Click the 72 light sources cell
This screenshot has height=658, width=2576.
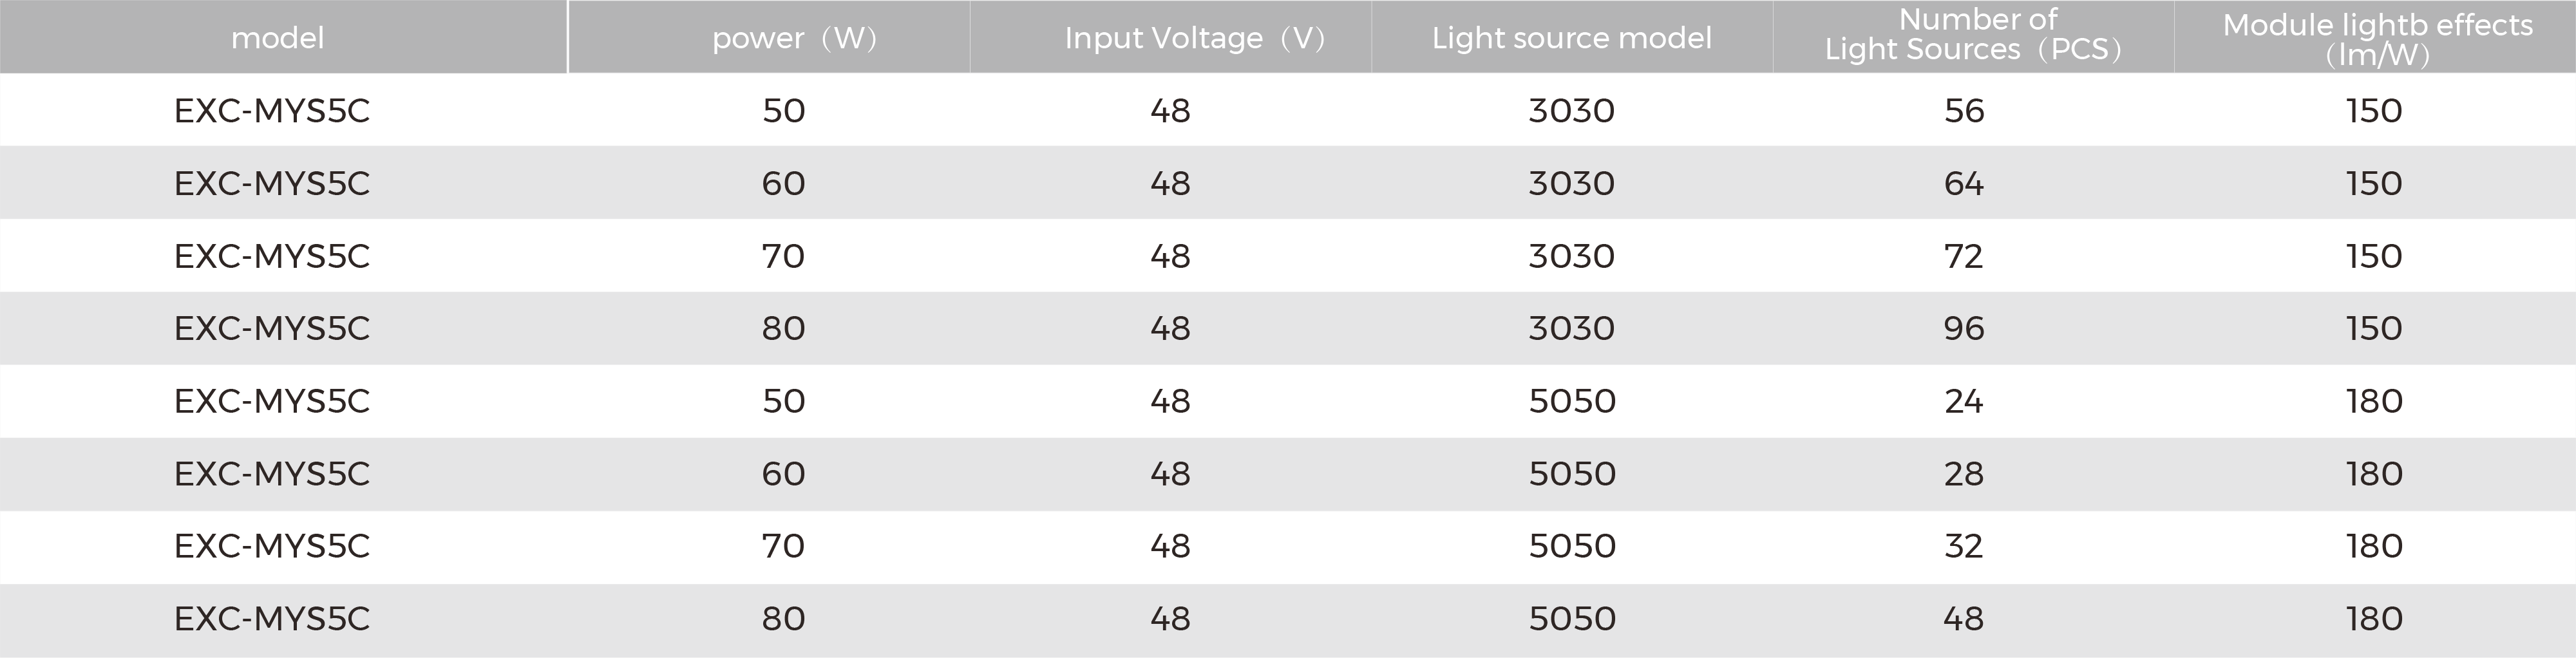click(1964, 256)
